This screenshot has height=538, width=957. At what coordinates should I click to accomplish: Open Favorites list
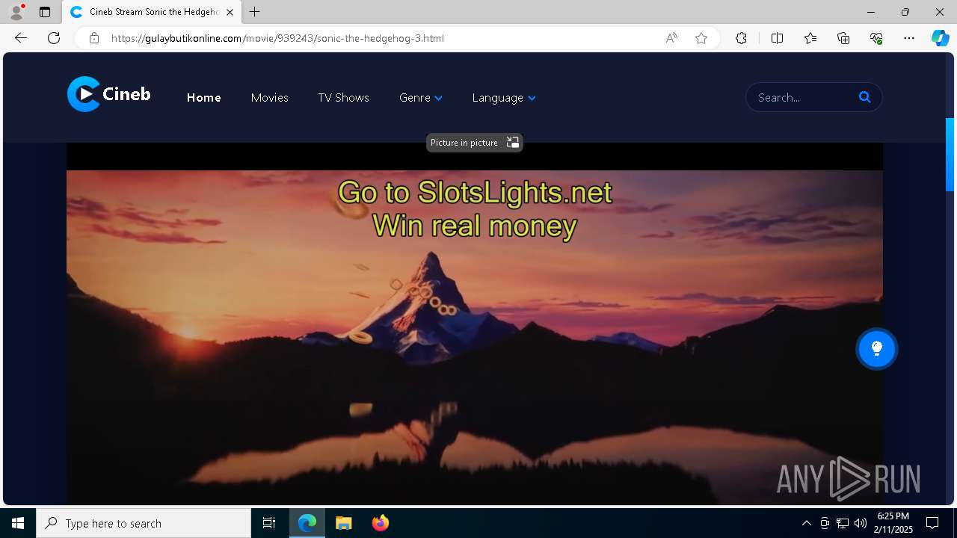pyautogui.click(x=810, y=38)
